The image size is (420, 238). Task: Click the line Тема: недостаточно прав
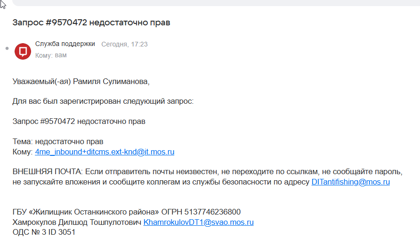point(58,142)
